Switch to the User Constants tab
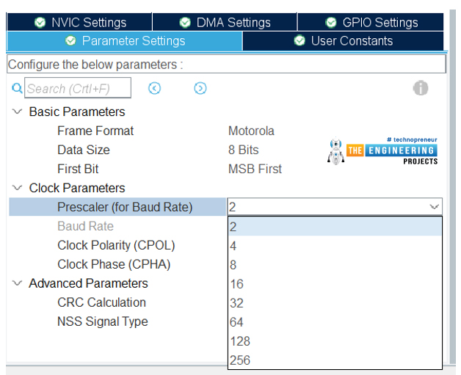 coord(343,41)
